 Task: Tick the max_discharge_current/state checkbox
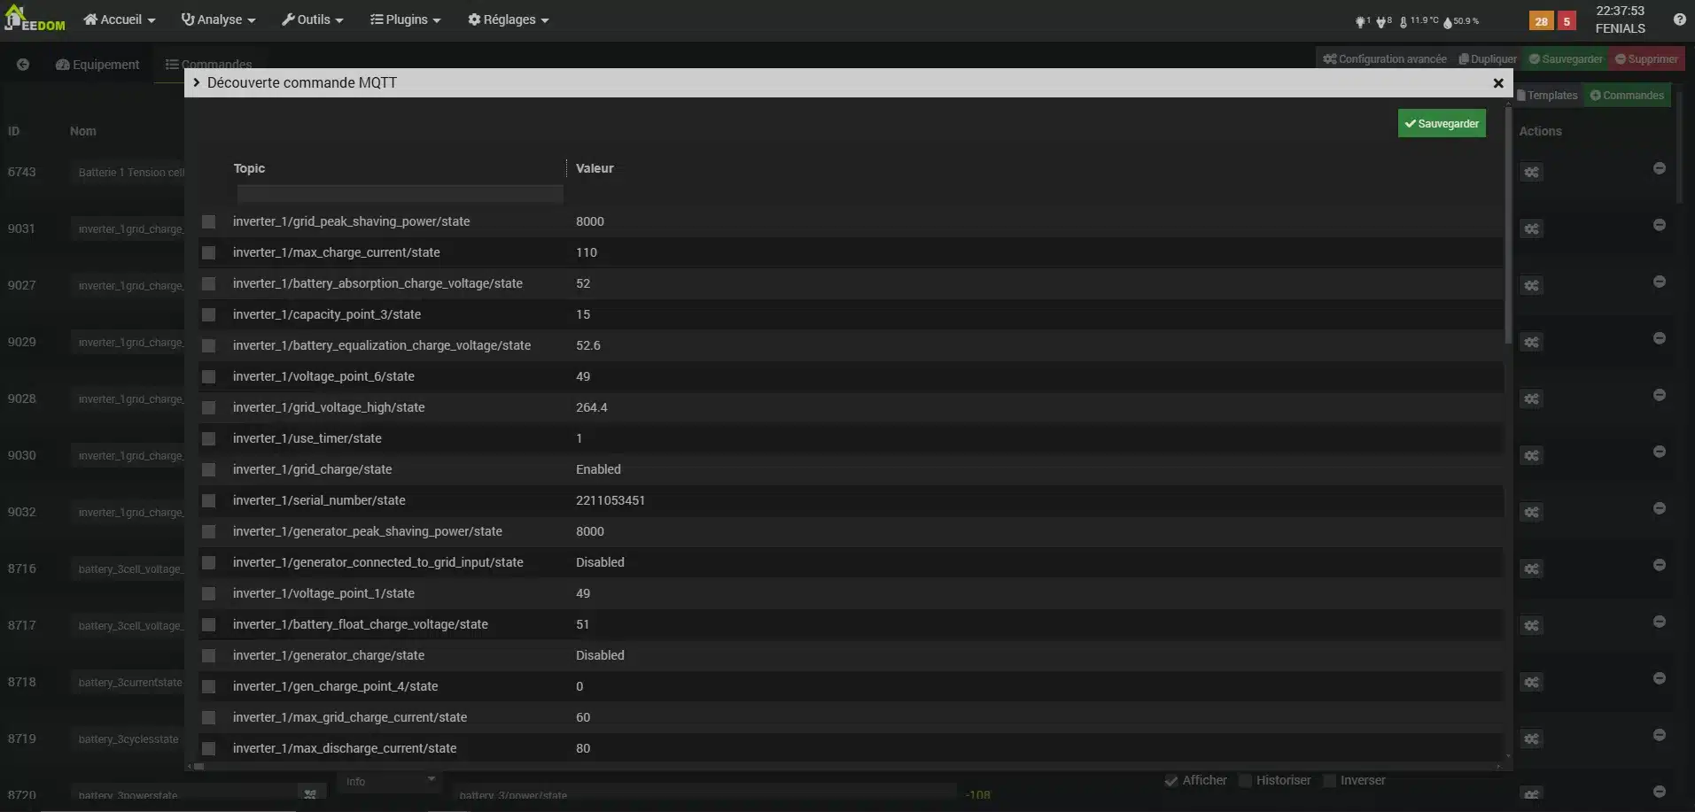[x=208, y=748]
